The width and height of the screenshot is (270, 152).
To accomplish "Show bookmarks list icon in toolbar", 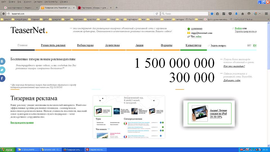I will click(218, 14).
